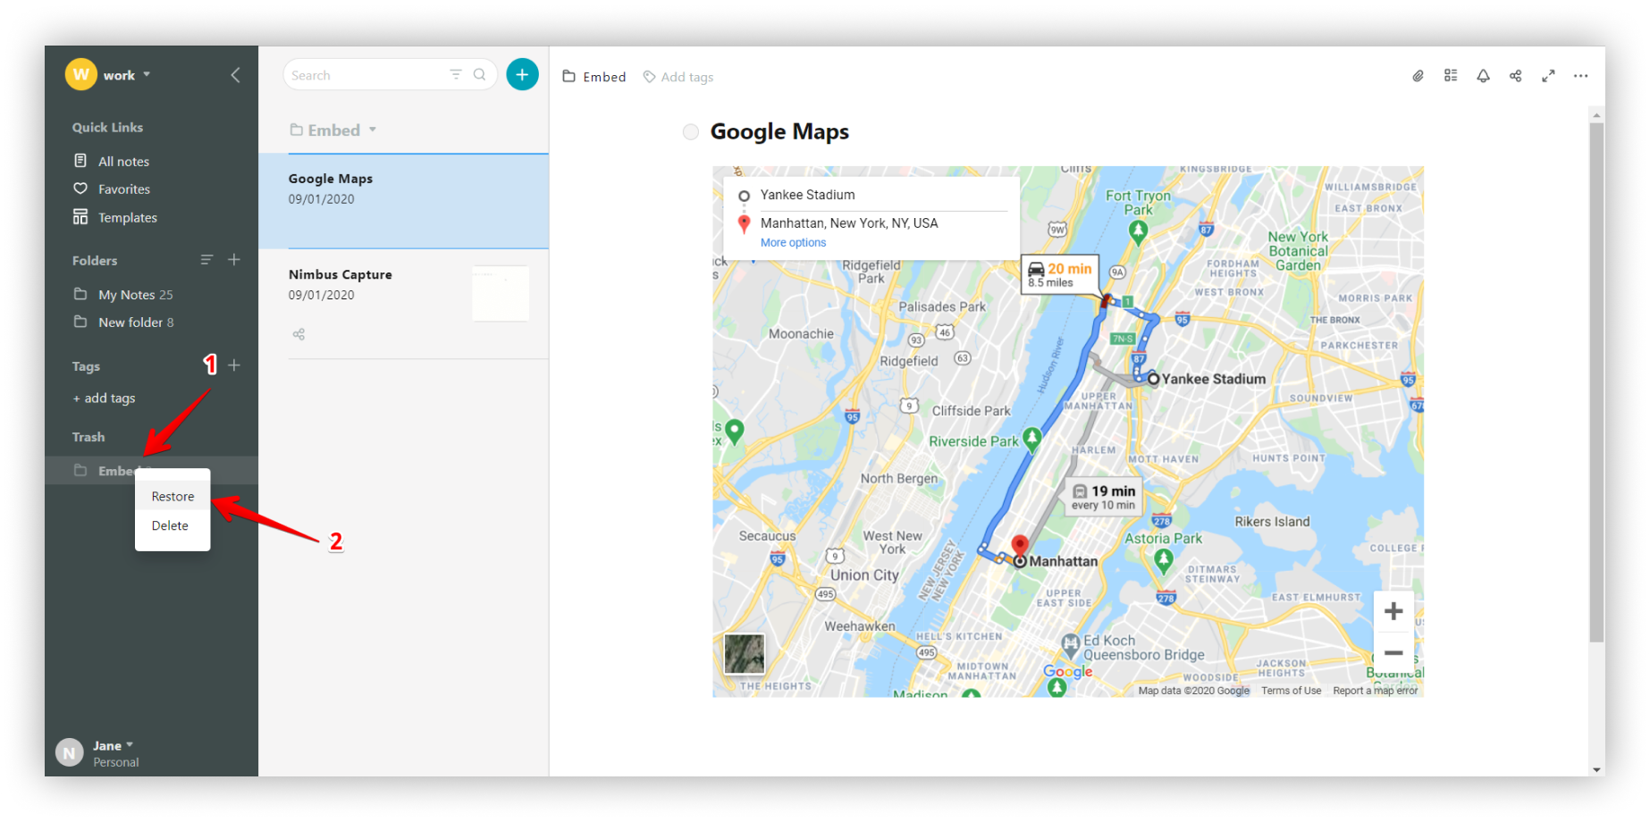The height and width of the screenshot is (822, 1650).
Task: Click the yellow W workspace avatar
Action: [80, 74]
